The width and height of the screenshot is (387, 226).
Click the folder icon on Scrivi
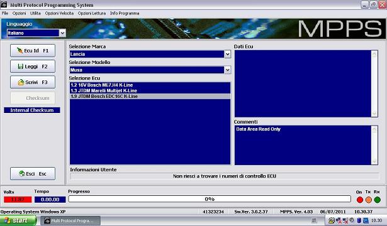(21, 82)
